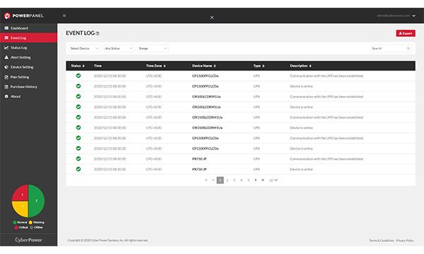Click the About info icon
This screenshot has height=254, width=424.
(6, 97)
